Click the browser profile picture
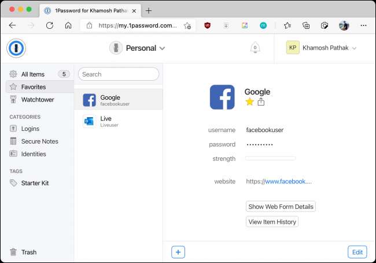This screenshot has width=376, height=263. pos(344,25)
